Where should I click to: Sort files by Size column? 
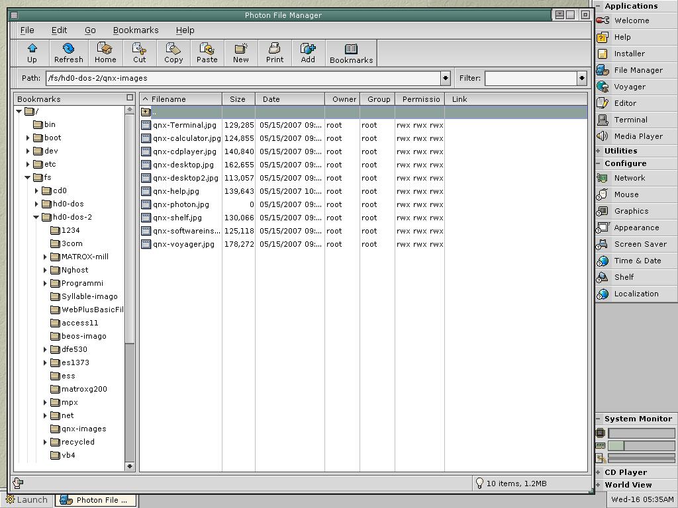point(238,99)
